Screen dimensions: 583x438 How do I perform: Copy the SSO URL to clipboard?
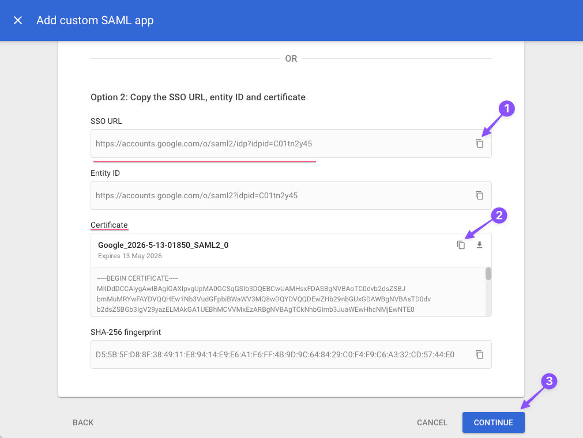tap(479, 143)
